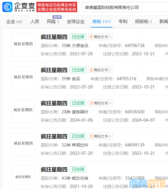Select the 招投标 tab
Image resolution: width=168 pixels, height=190 pixels.
(143, 22)
